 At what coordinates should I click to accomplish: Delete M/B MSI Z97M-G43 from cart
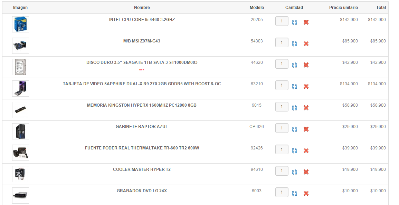[x=306, y=44]
